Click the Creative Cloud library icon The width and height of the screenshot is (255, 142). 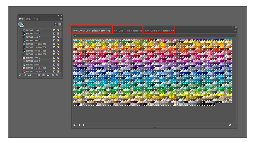point(30,75)
